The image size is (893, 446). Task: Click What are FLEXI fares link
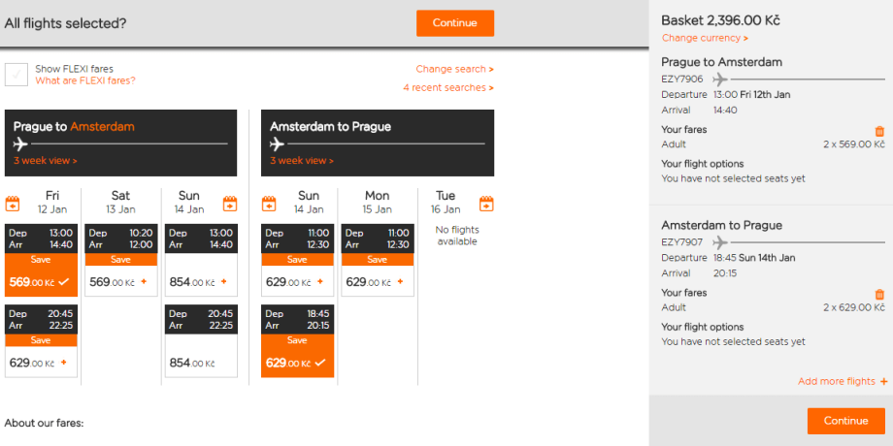[x=85, y=80]
